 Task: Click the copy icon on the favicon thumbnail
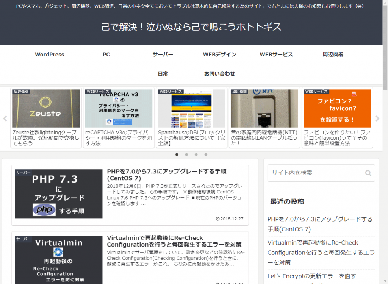354,93
